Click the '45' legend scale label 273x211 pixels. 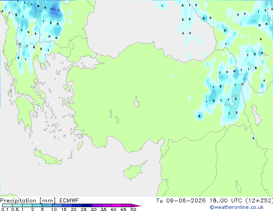123,209
